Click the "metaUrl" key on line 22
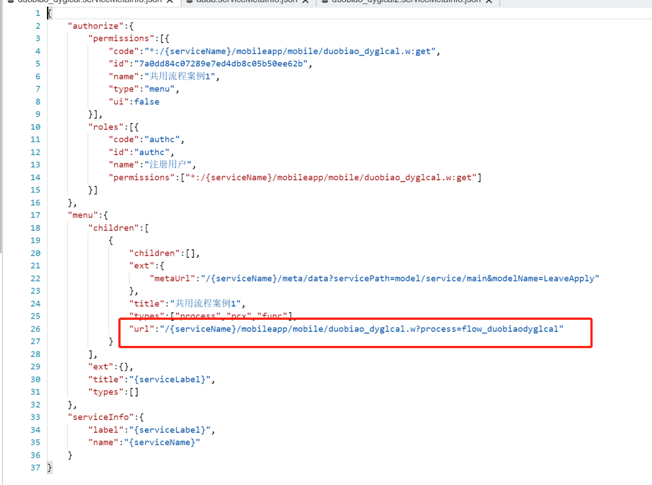The height and width of the screenshot is (485, 652). [x=172, y=279]
